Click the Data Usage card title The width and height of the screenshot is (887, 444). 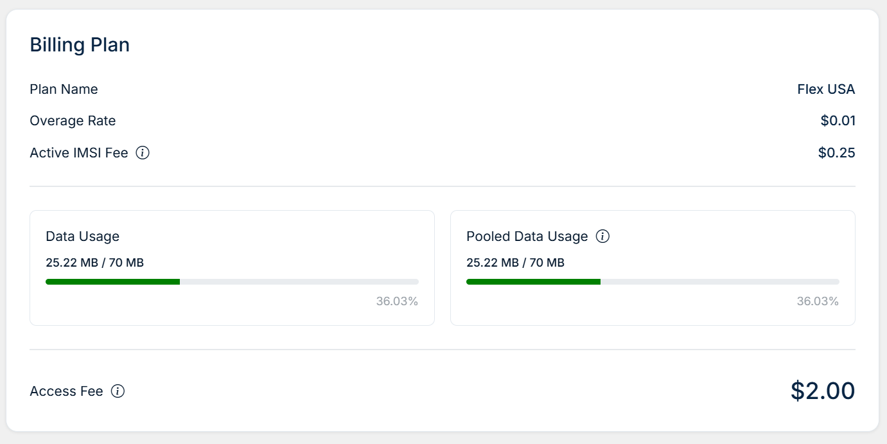tap(82, 236)
